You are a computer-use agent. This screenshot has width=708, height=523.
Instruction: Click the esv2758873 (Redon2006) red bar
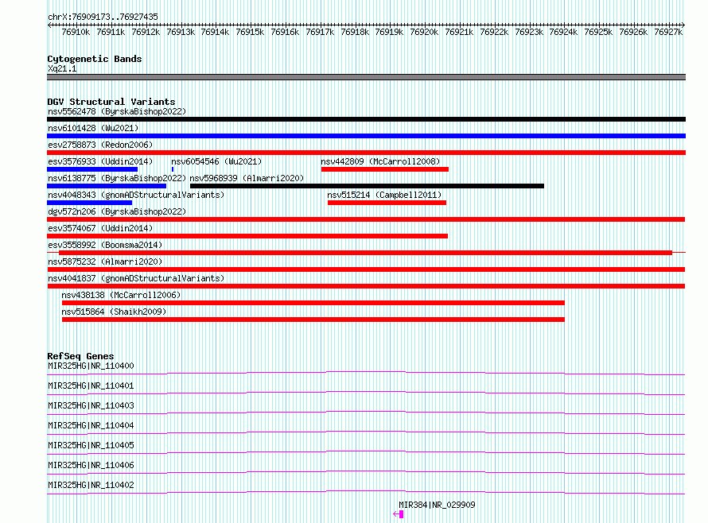[366, 153]
